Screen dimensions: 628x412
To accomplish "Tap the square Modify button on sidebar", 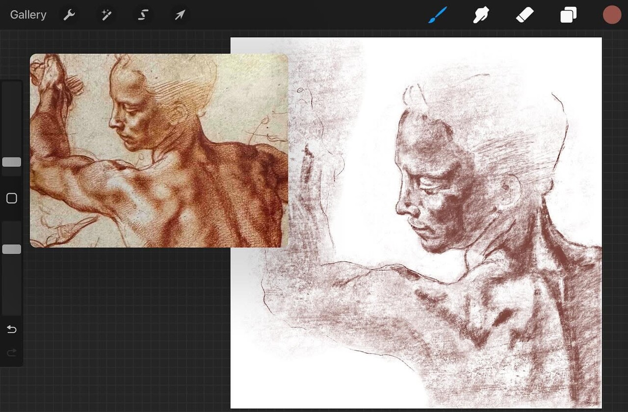I will click(11, 198).
